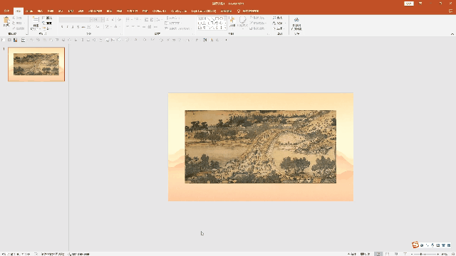Switch to the Home tab

tap(19, 11)
